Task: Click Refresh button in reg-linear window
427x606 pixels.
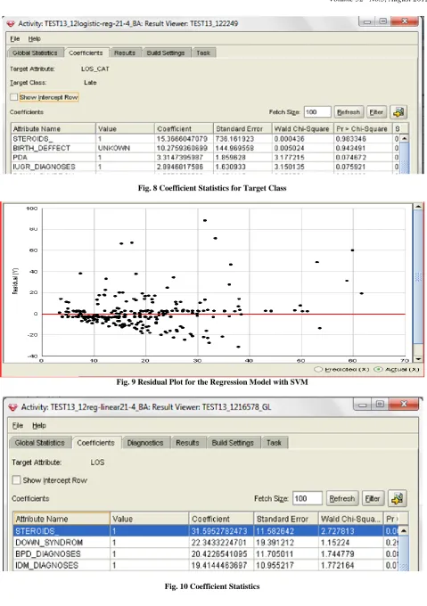Action: point(342,498)
